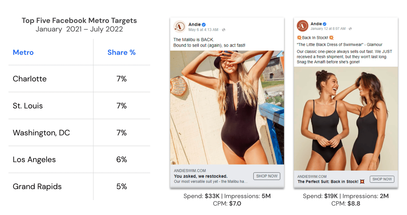This screenshot has width=407, height=215.
Task: Click the "You asked, we restocked." headline
Action: click(x=200, y=176)
